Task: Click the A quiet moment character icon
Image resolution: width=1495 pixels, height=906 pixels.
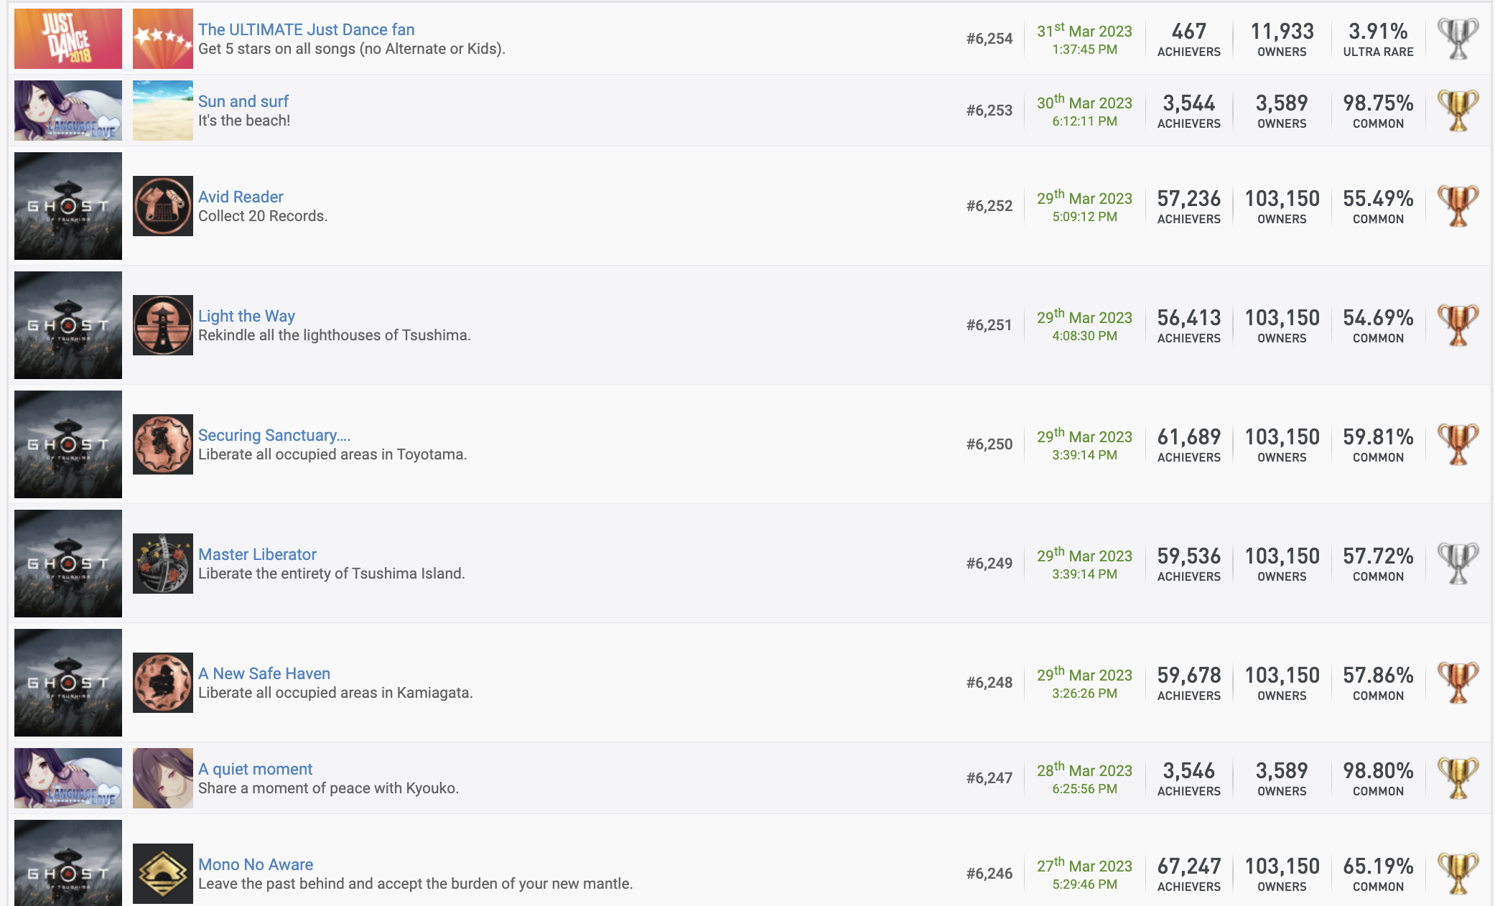Action: click(x=163, y=778)
